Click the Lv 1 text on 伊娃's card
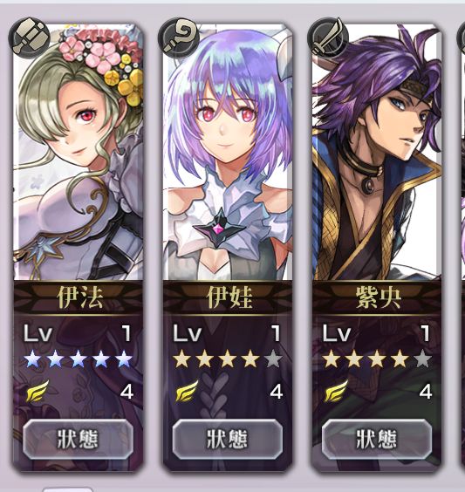This screenshot has width=465, height=492. [x=228, y=333]
